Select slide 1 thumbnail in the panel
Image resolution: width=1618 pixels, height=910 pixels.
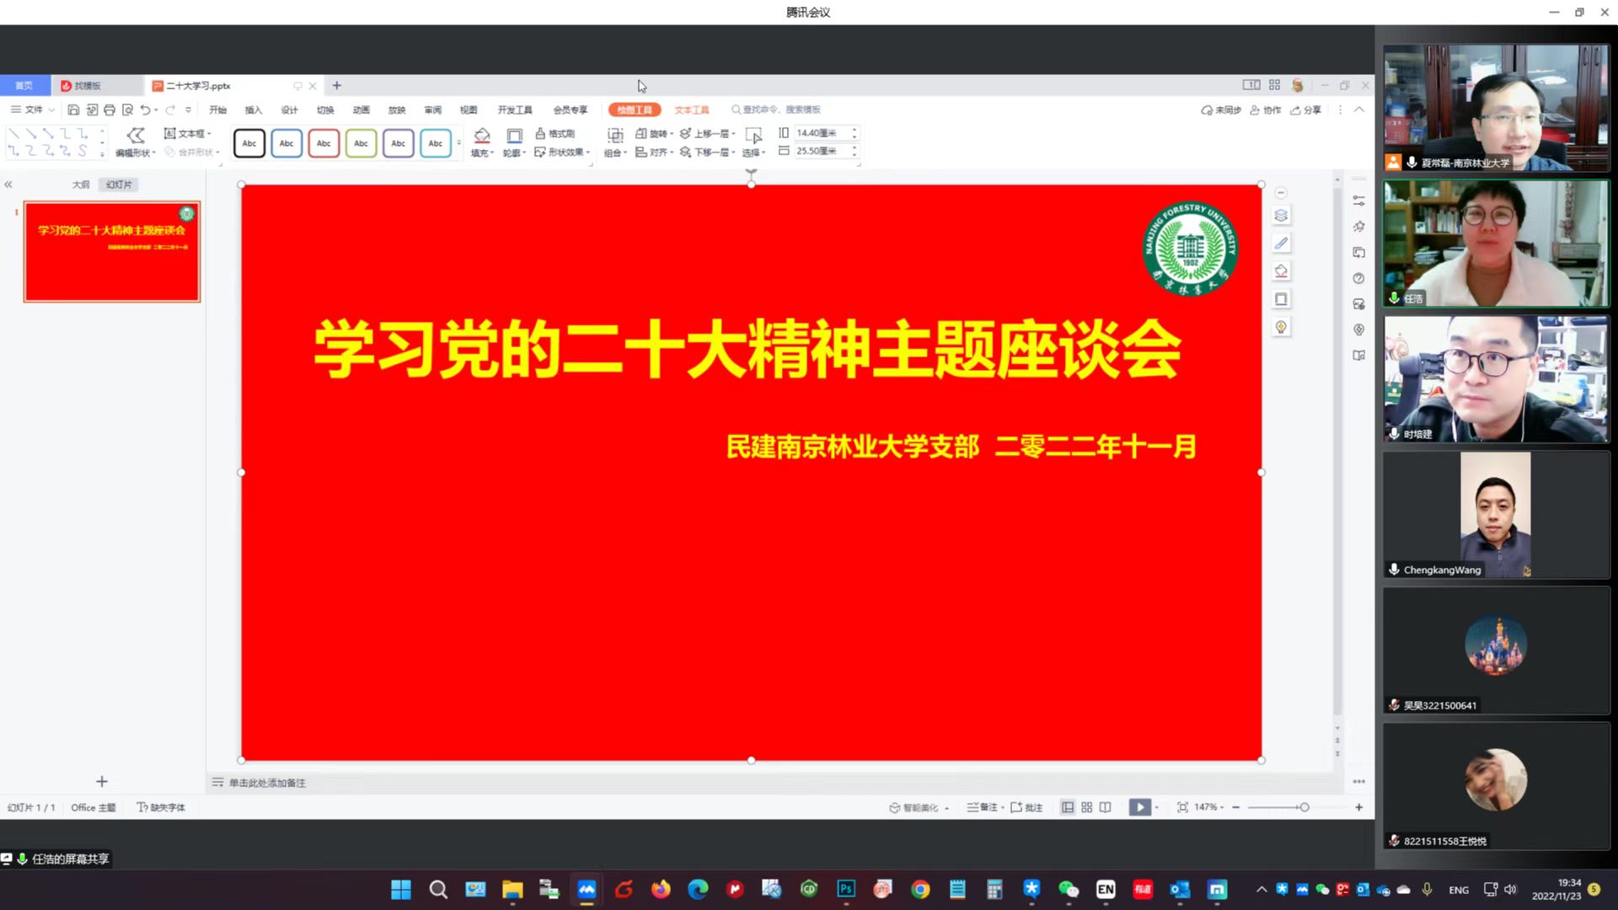tap(112, 251)
